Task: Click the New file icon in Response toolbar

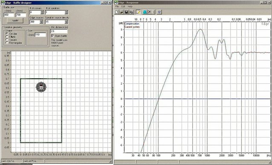Action: [116, 12]
